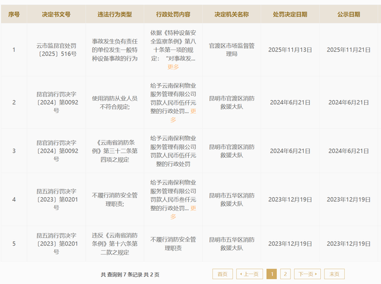This screenshot has width=381, height=284.
Task: Click authority 官渡区市场监督管理局
Action: click(232, 50)
